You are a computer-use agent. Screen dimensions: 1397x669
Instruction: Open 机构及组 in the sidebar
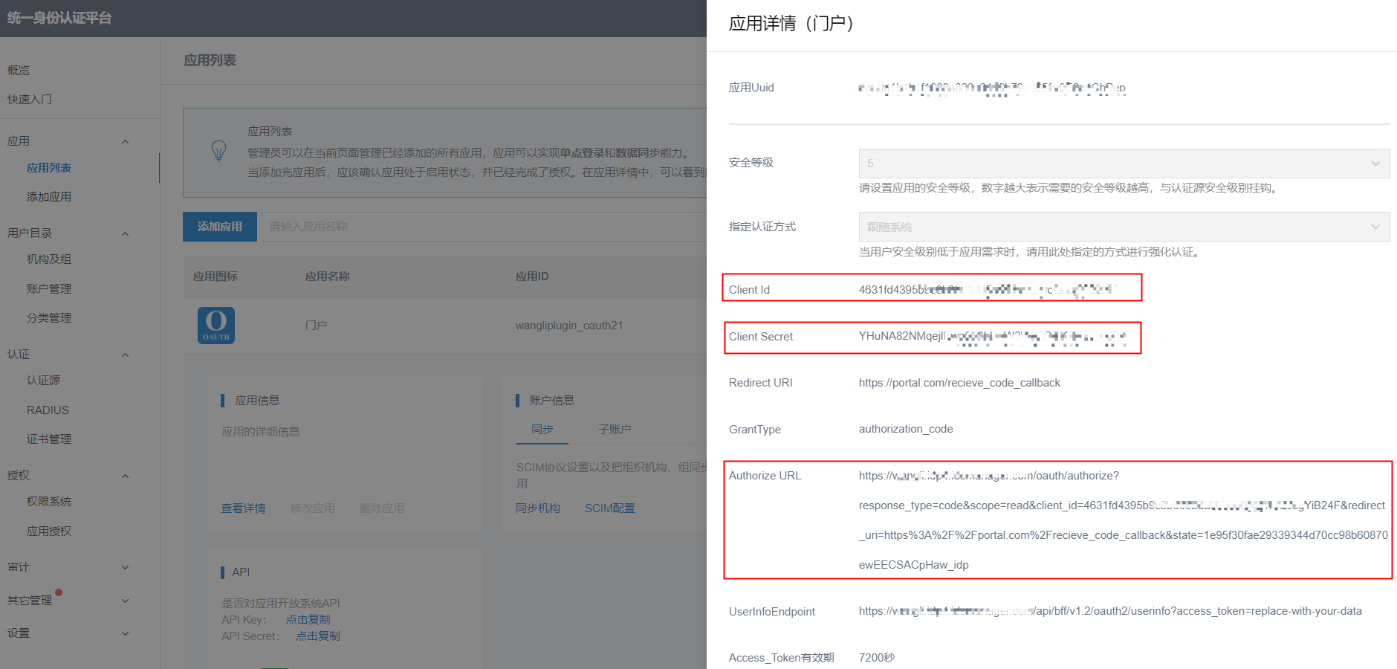[49, 259]
